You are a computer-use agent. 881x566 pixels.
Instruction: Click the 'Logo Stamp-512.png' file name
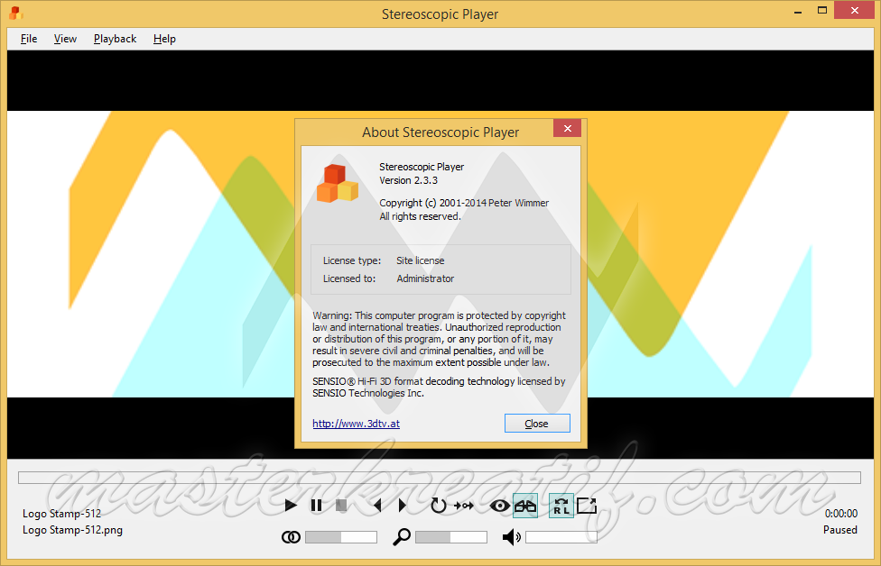pyautogui.click(x=72, y=530)
